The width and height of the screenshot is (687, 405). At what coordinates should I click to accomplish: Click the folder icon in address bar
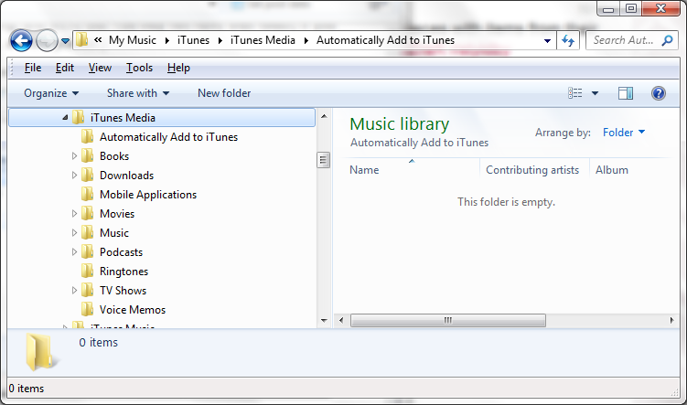tap(81, 40)
